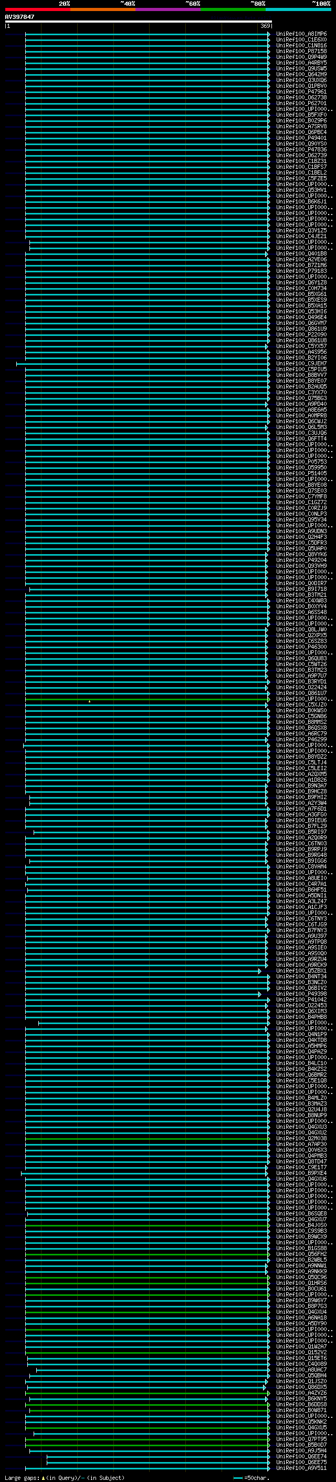The image size is (336, 1482).
Task: Select label UniRef100_Q86DX5
Action: (x=301, y=1387)
